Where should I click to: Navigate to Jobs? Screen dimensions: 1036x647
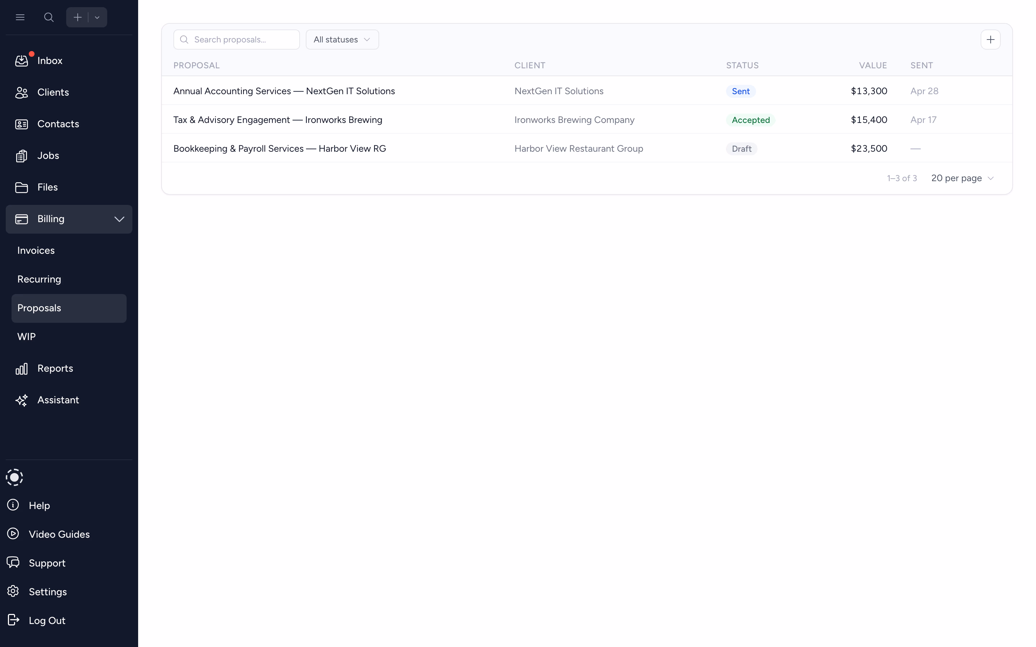coord(48,156)
